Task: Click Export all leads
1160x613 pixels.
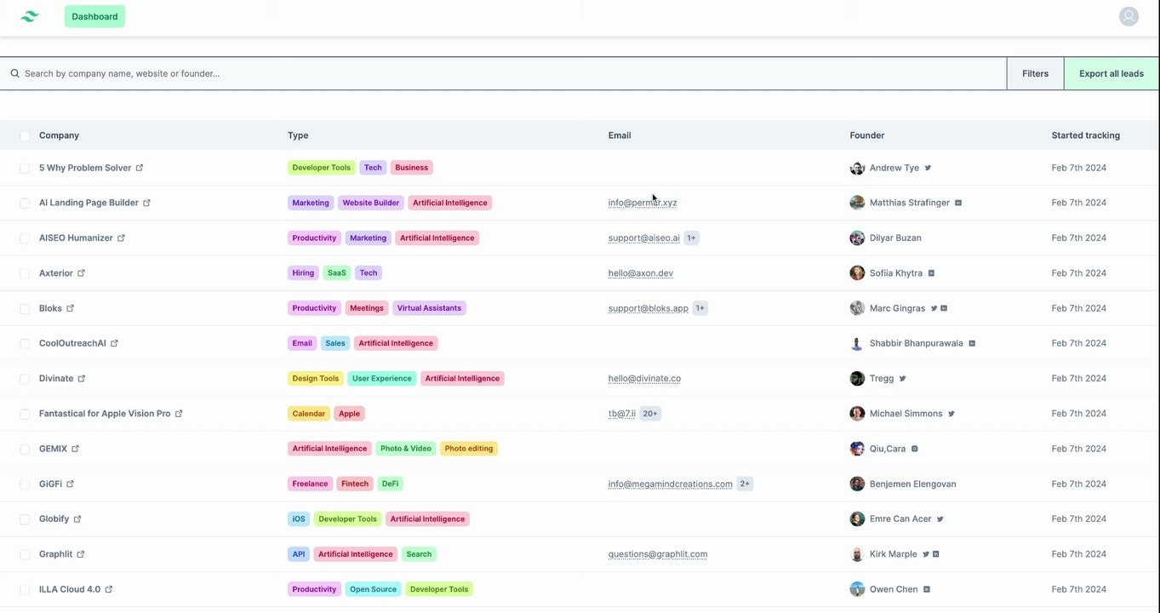Action: pyautogui.click(x=1111, y=74)
